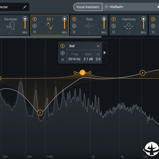
Task: Toggle power on the Harmony module
Action: [114, 19]
